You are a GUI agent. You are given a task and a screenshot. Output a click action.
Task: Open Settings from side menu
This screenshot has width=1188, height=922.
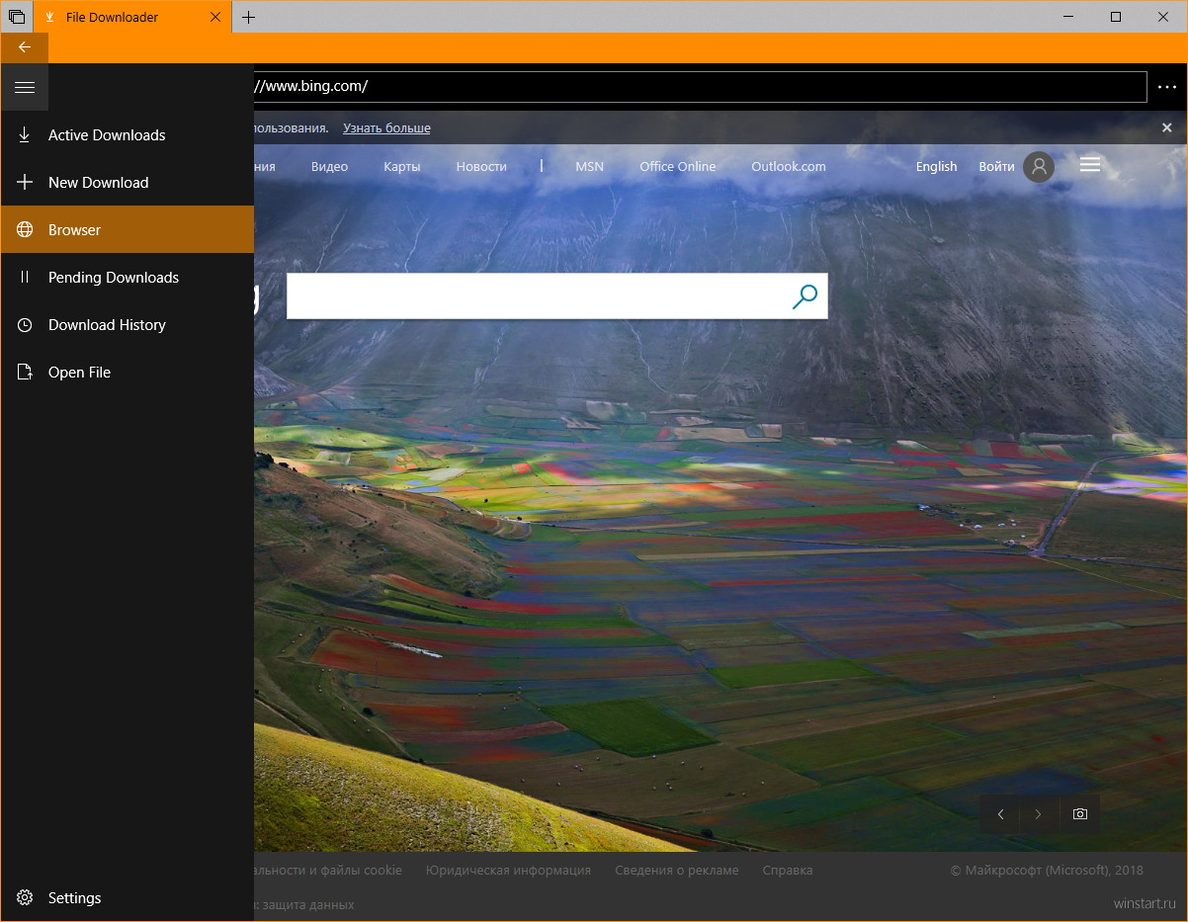127,898
